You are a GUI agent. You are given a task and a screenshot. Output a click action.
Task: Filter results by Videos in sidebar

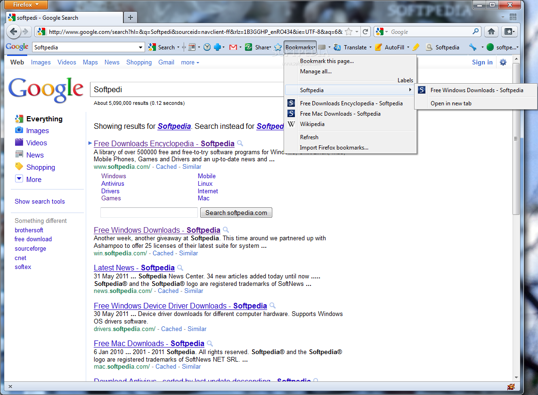pyautogui.click(x=36, y=143)
